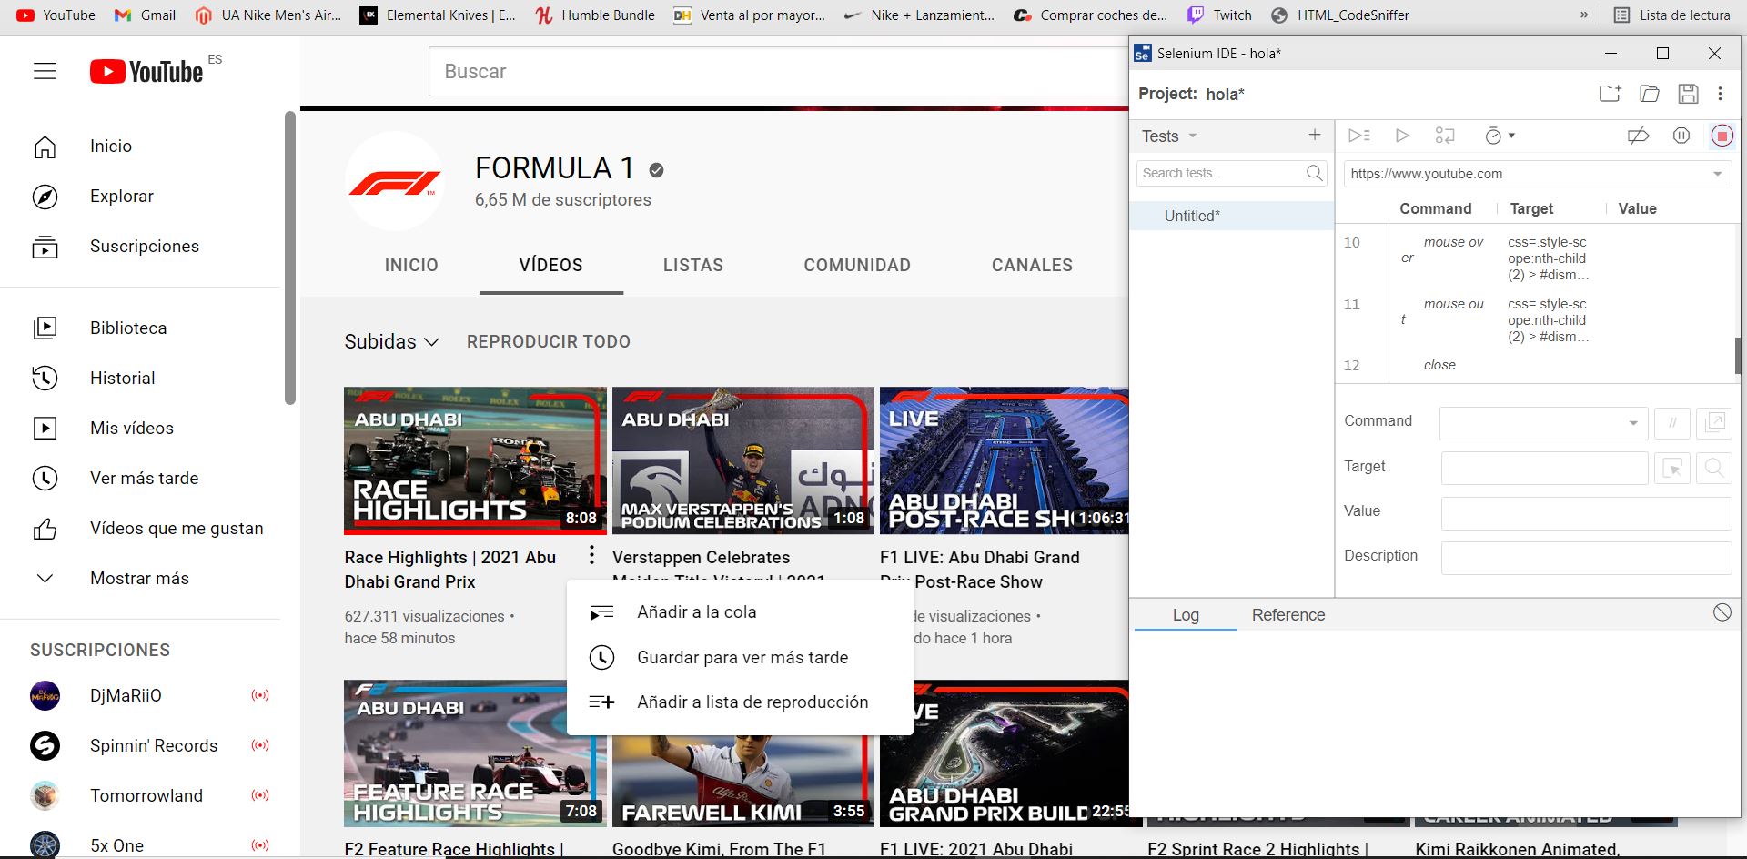This screenshot has height=859, width=1747.
Task: Open the Race Highlights video thumbnail
Action: [x=475, y=460]
